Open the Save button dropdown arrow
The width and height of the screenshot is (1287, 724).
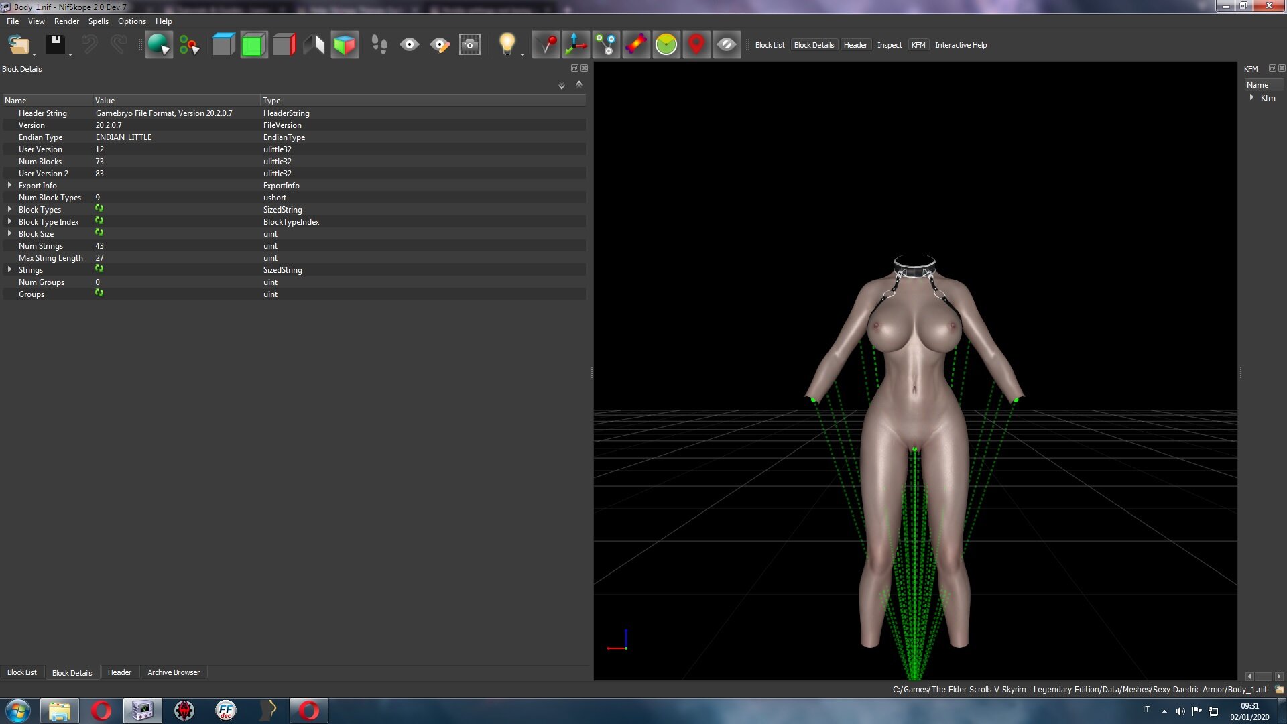pos(70,53)
